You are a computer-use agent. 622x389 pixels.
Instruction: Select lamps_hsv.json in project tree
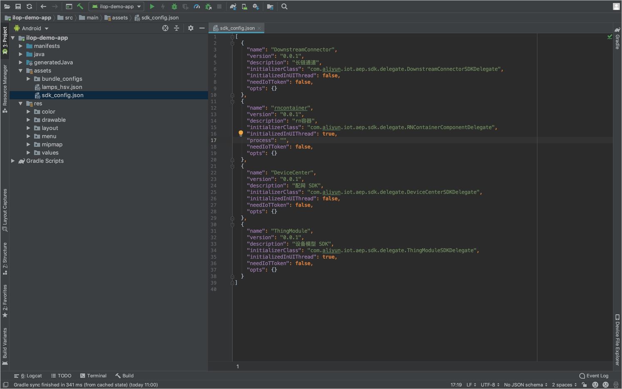(62, 87)
